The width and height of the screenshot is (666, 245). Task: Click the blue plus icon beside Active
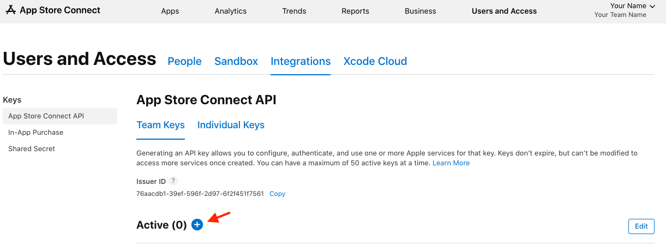(x=197, y=225)
